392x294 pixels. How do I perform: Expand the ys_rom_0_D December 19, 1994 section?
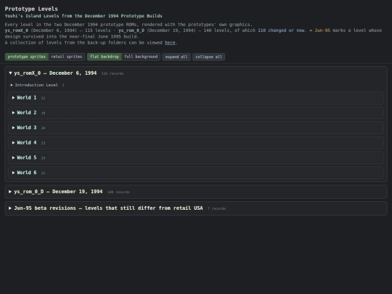196,192
